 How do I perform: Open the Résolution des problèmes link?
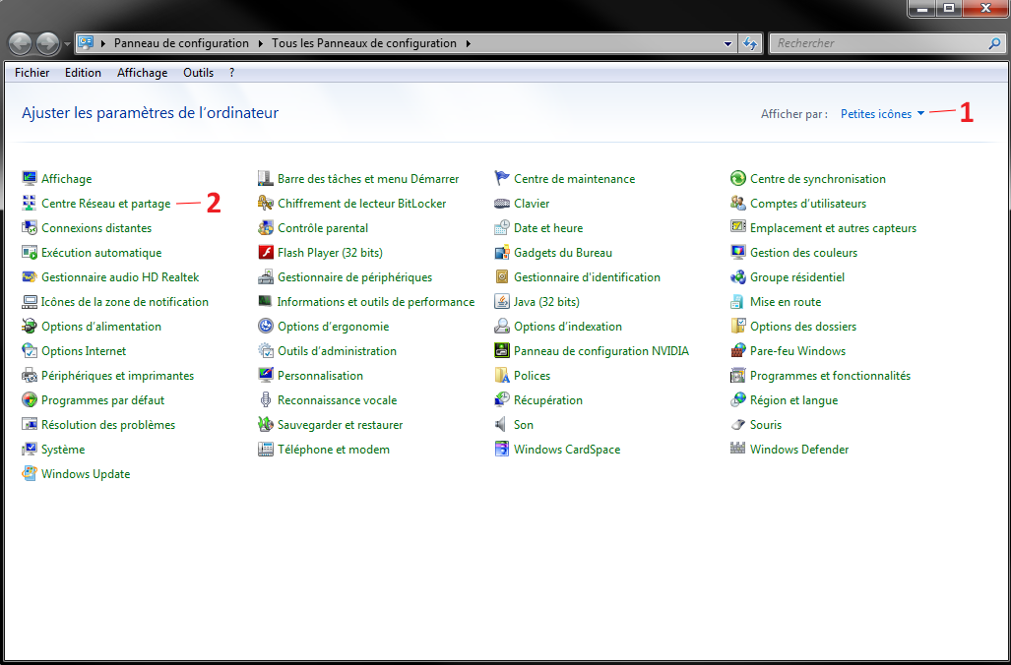[x=108, y=425]
